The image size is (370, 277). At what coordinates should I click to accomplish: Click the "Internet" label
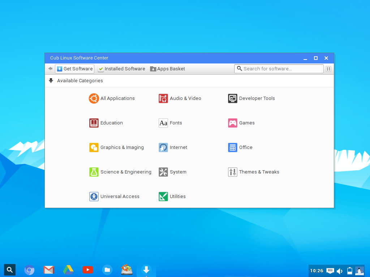178,148
